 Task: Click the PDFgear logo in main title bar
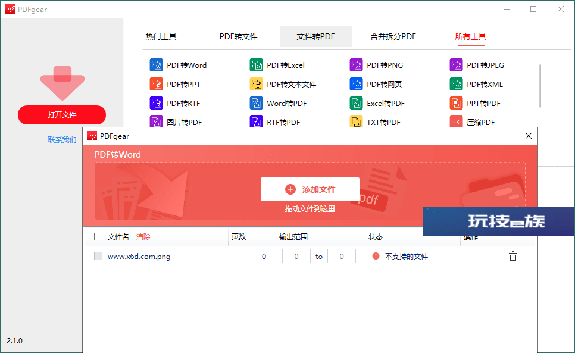pyautogui.click(x=10, y=9)
